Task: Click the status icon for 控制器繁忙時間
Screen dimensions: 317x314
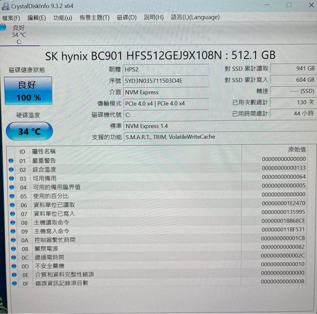Action: pos(11,240)
